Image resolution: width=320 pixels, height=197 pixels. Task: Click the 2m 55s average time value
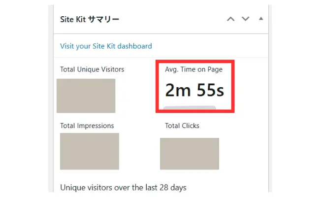[195, 91]
